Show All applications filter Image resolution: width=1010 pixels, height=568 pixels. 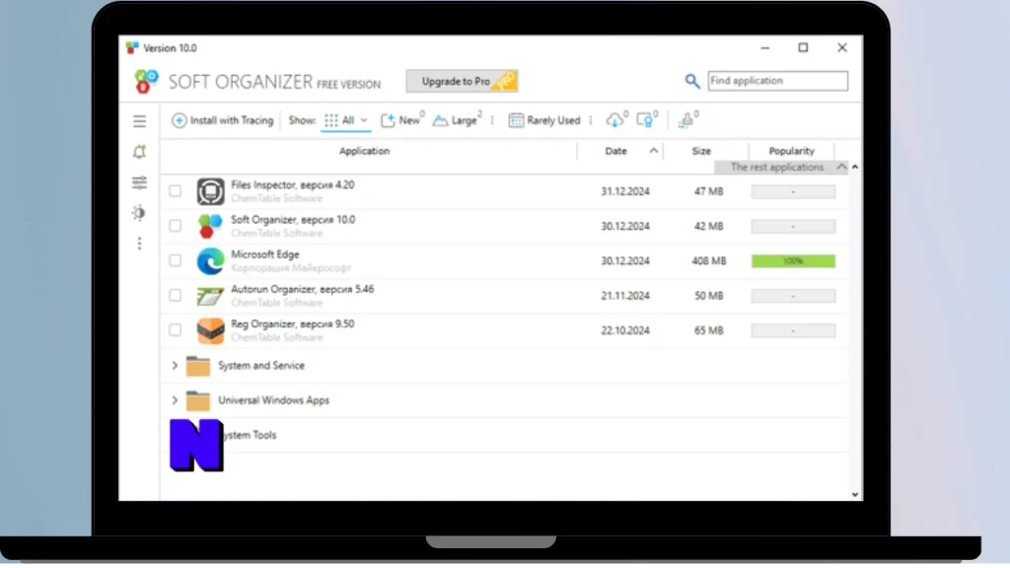346,120
